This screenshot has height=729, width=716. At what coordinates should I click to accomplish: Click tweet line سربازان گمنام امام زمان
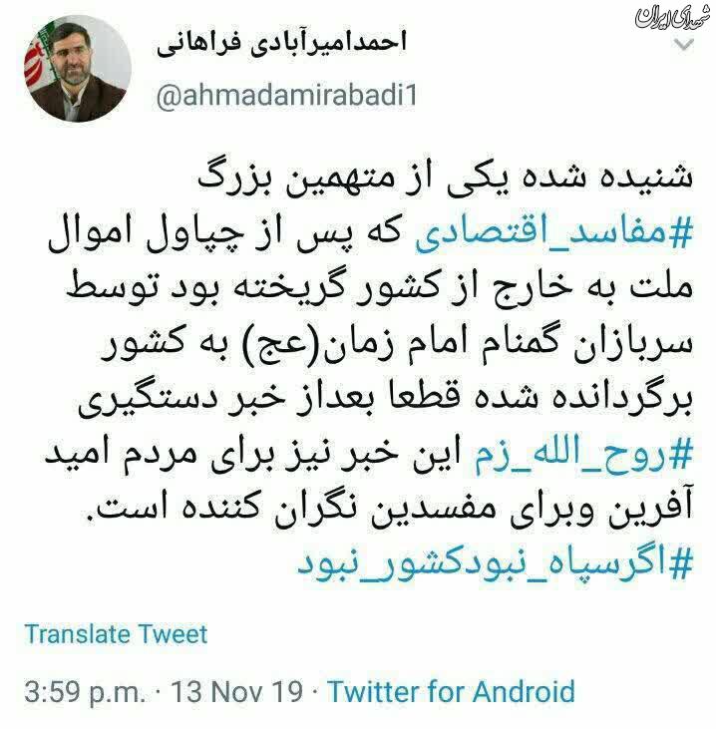point(398,345)
